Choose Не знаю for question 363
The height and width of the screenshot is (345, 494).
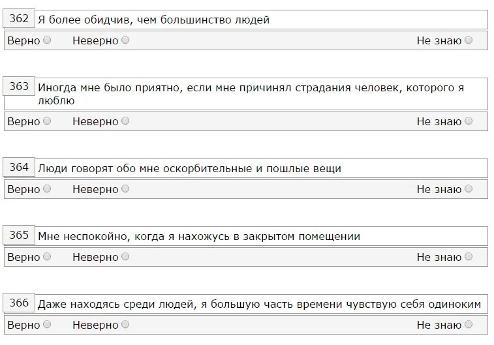pyautogui.click(x=469, y=121)
